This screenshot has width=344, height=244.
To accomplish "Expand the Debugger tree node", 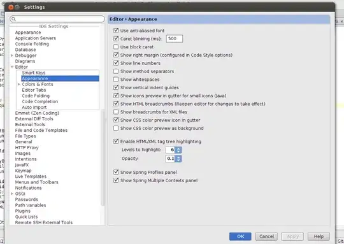I will pos(12,55).
